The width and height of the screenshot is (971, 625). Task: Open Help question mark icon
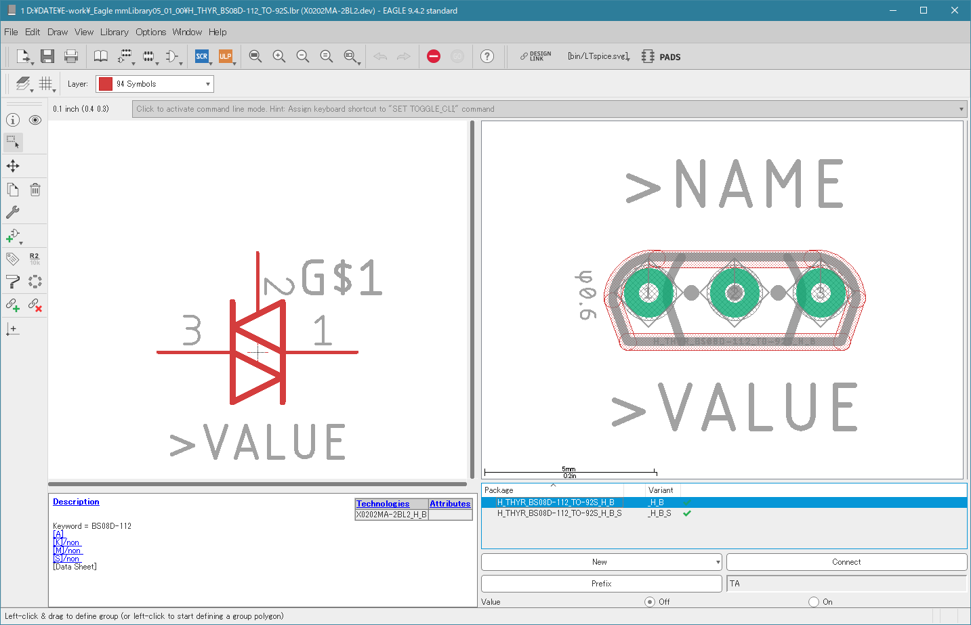pyautogui.click(x=487, y=56)
